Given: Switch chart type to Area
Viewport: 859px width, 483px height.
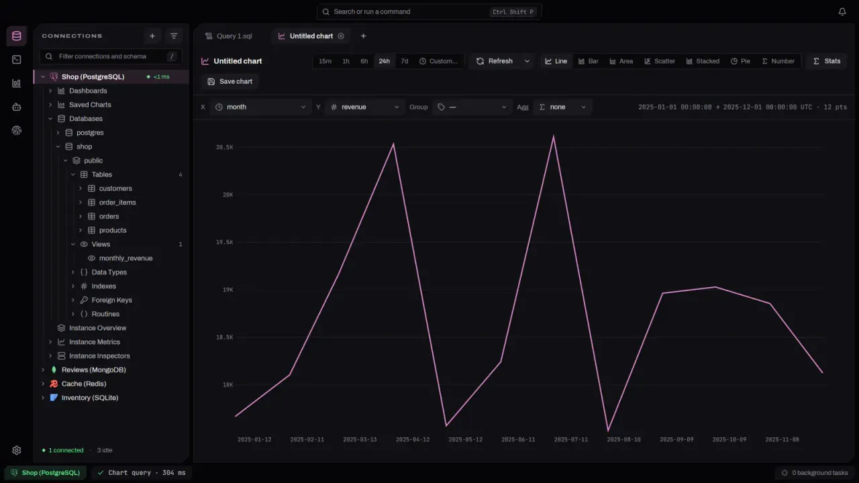Looking at the screenshot, I should (x=621, y=61).
